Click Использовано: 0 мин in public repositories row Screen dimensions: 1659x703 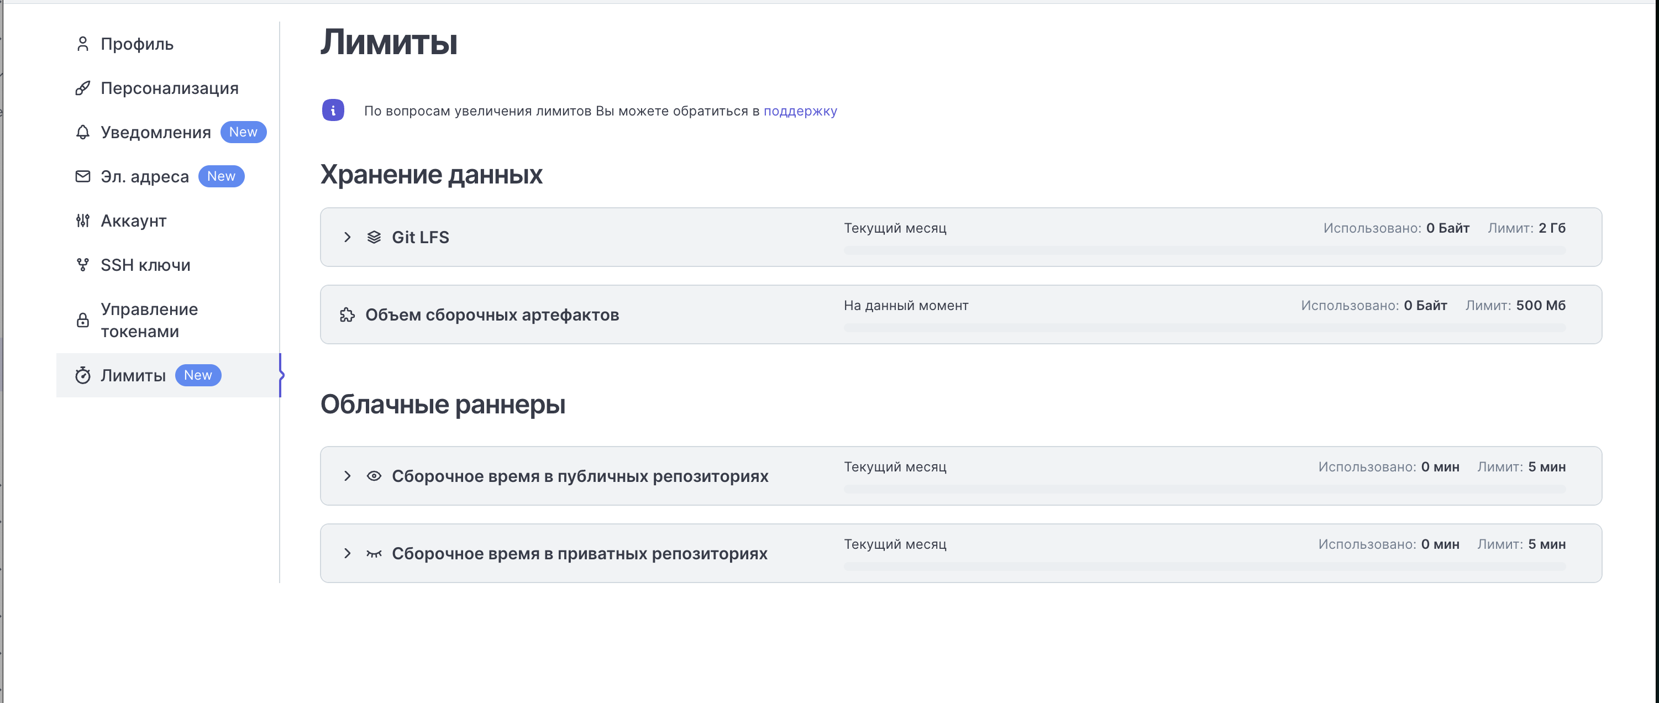(1389, 466)
